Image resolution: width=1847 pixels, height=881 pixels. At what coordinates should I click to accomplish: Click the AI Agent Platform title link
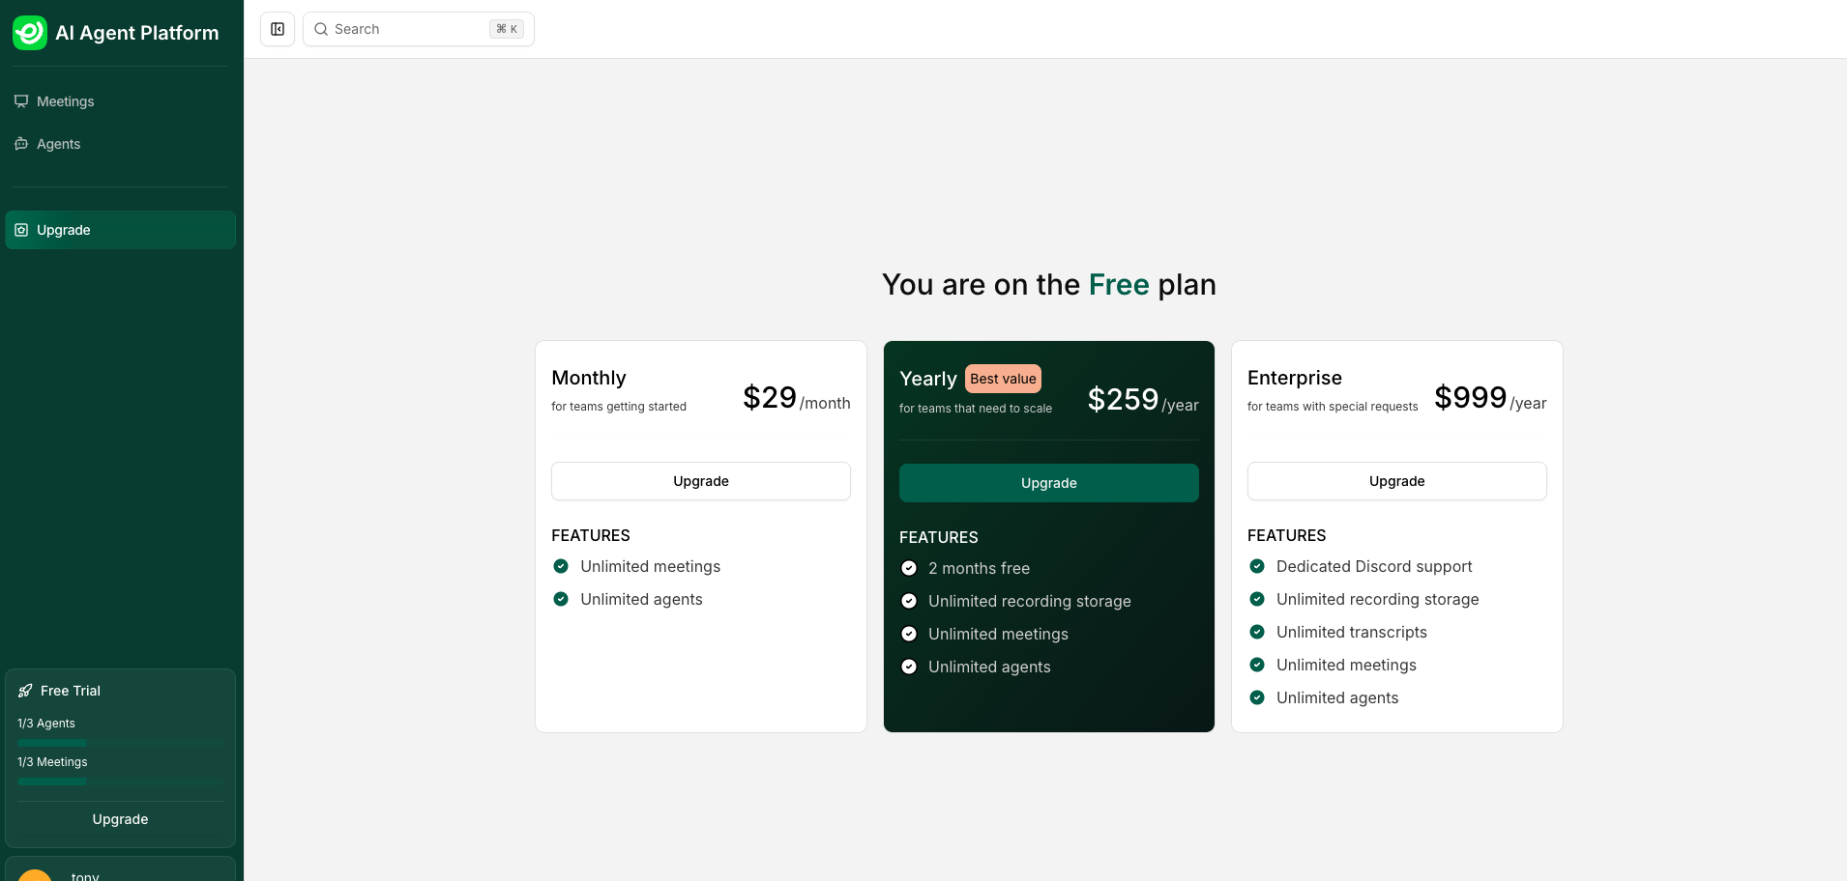[x=137, y=33]
